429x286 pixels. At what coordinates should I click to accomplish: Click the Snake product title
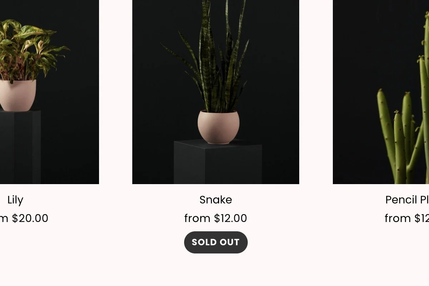pos(216,200)
